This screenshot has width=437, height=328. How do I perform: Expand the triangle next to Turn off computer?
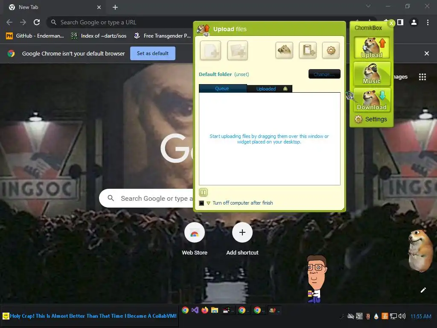[208, 203]
